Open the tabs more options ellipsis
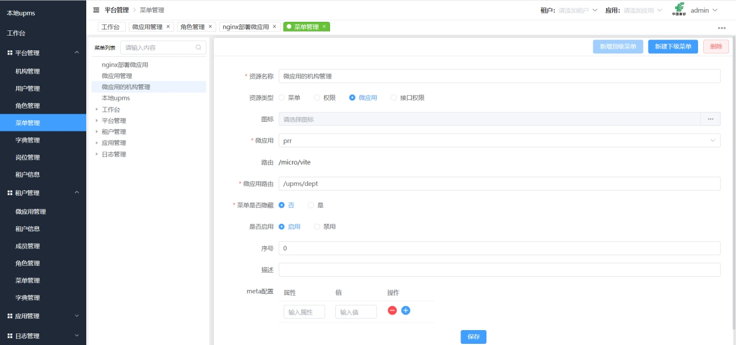 click(x=722, y=28)
